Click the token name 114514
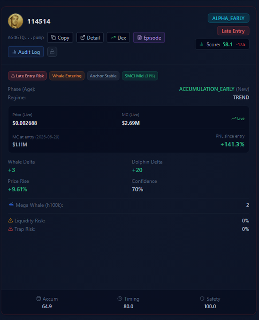Image resolution: width=259 pixels, height=320 pixels. click(39, 21)
